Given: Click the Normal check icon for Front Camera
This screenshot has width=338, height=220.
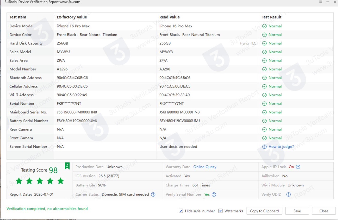Looking at the screenshot, I should (264, 138).
